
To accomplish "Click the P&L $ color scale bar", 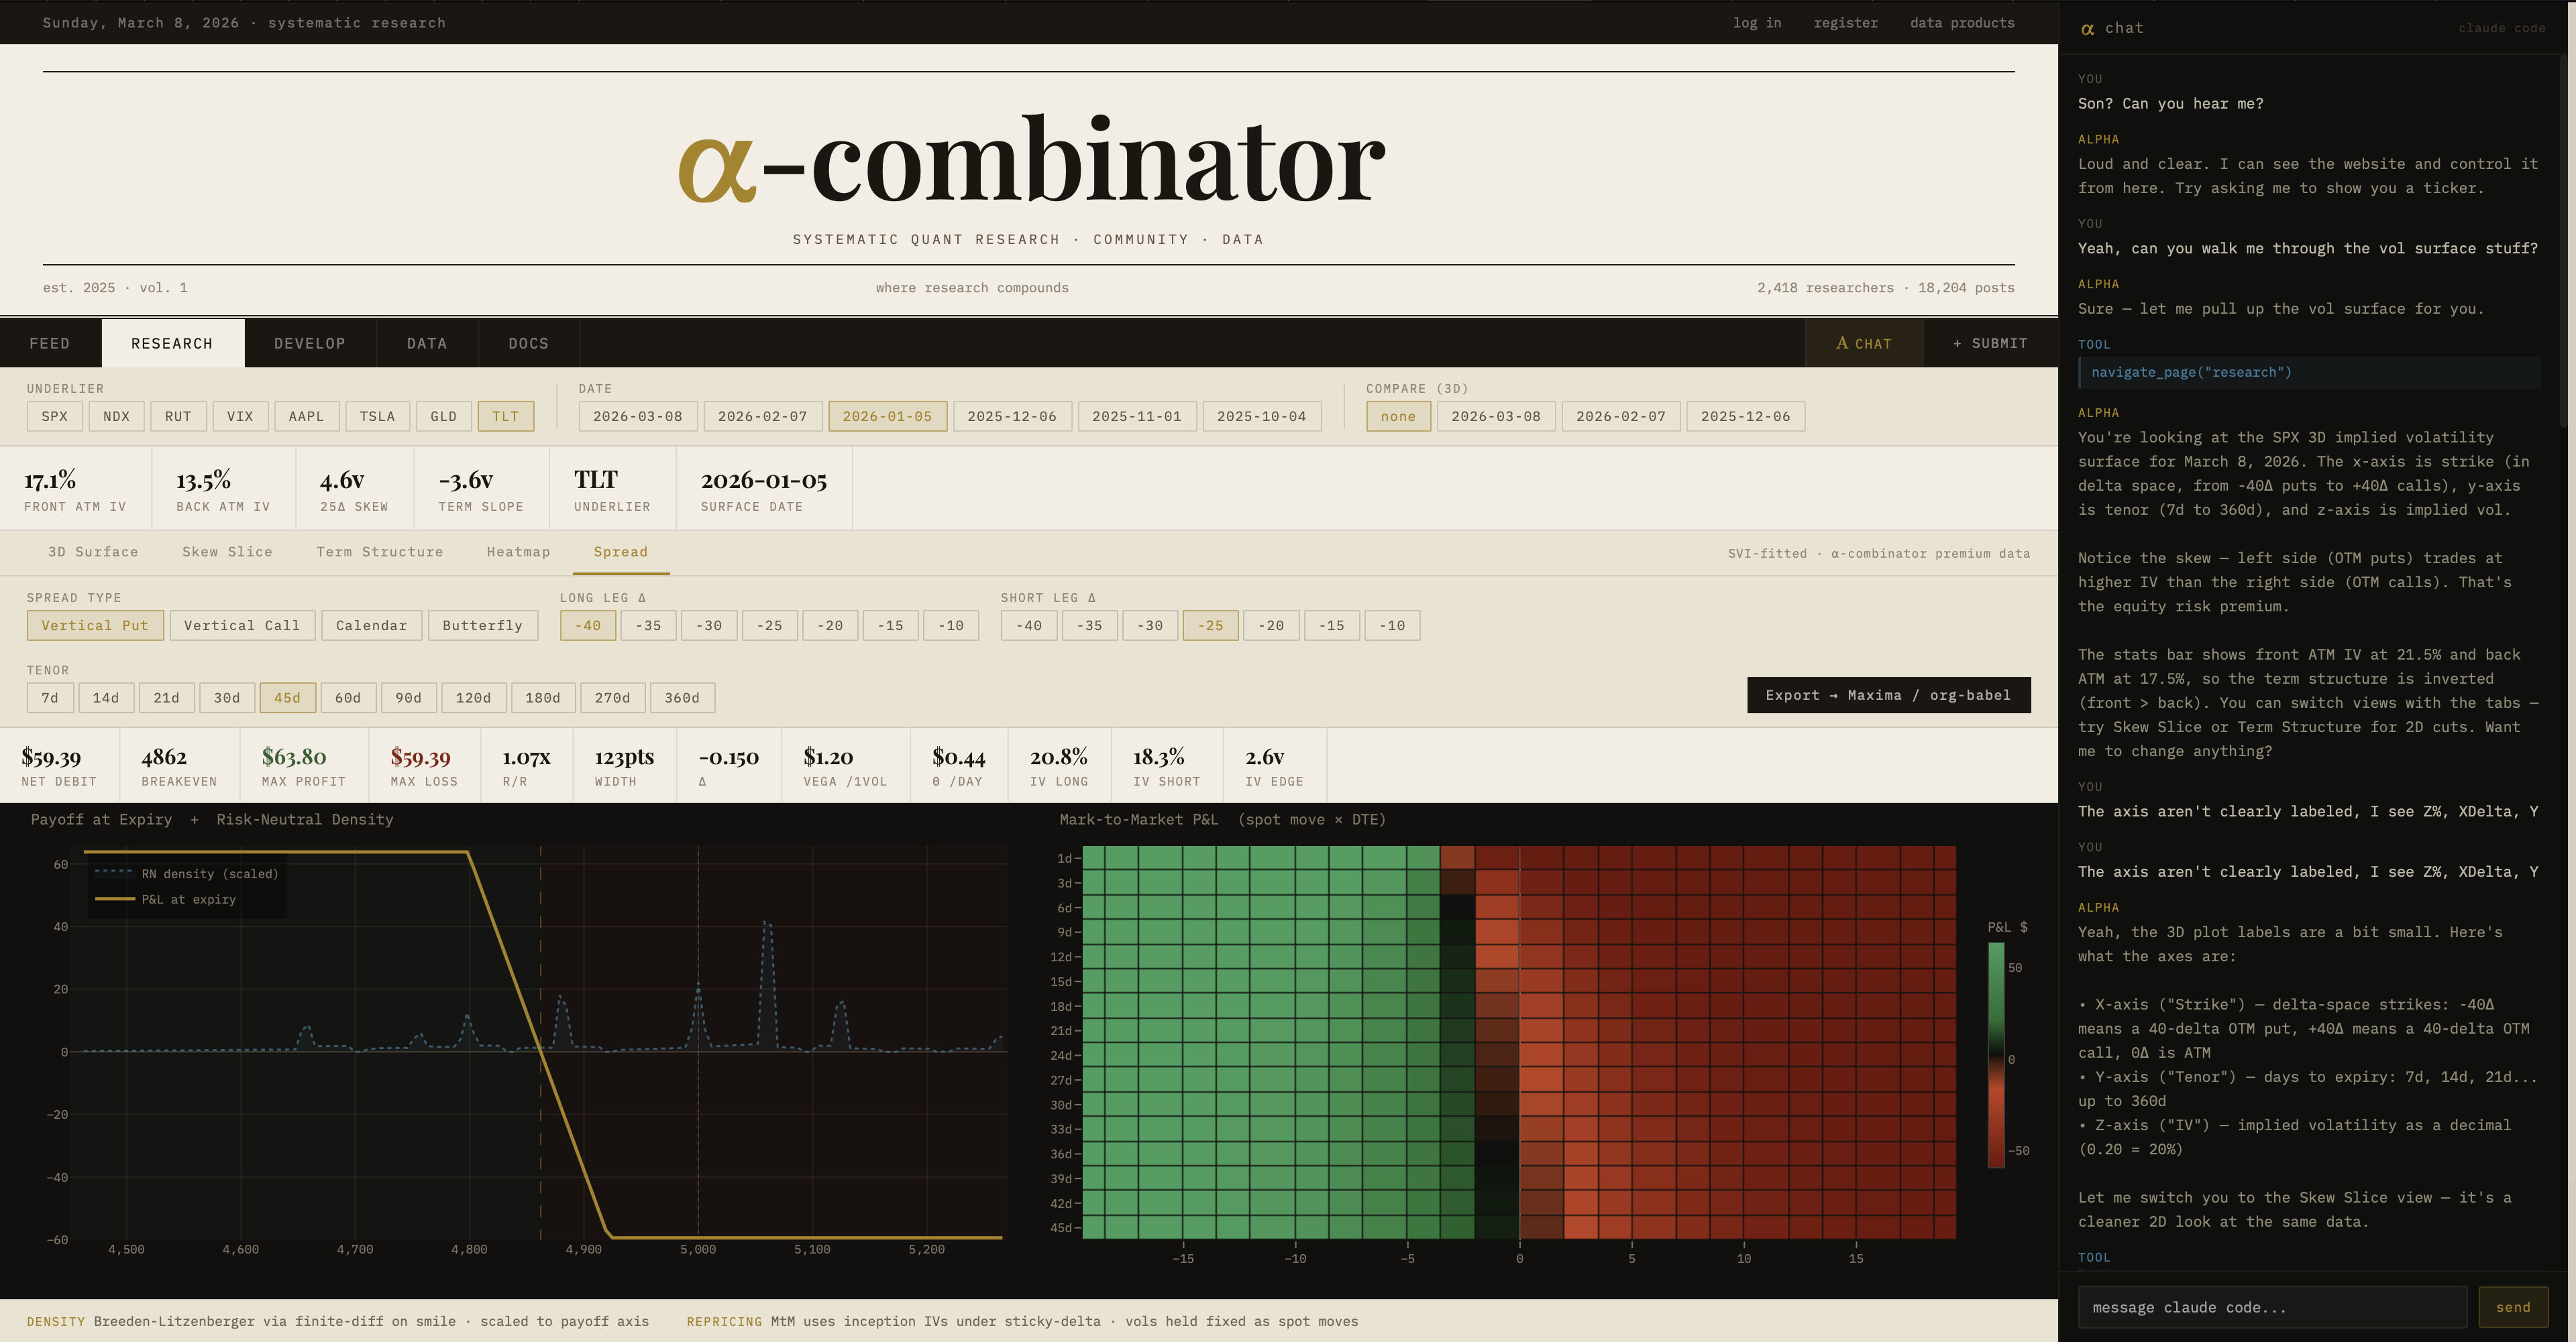I will click(1996, 1054).
